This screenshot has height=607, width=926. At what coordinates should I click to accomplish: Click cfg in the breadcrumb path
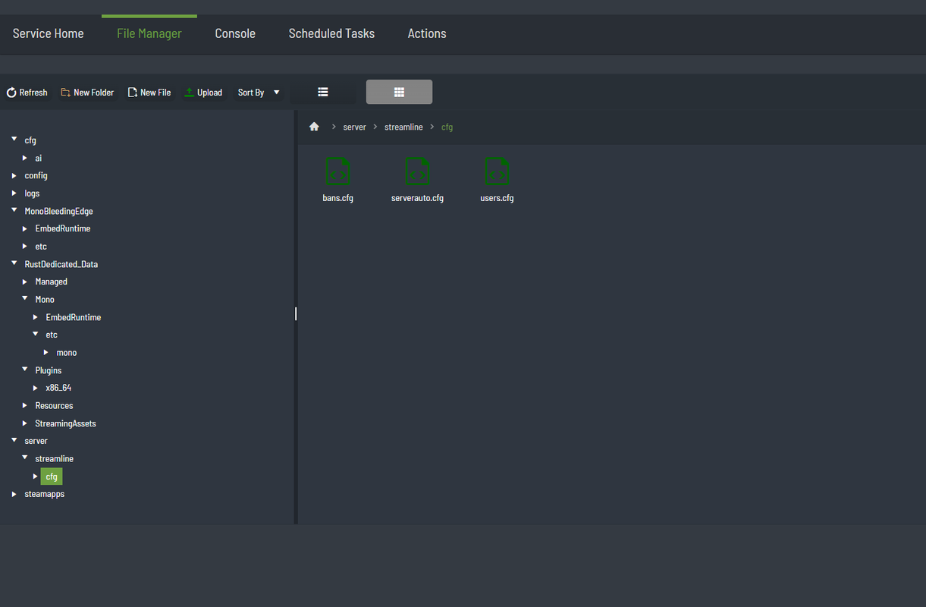(x=447, y=127)
